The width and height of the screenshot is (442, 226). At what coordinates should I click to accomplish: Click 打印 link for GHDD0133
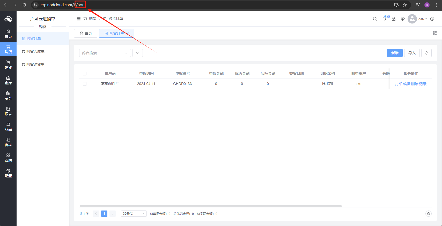click(x=399, y=84)
